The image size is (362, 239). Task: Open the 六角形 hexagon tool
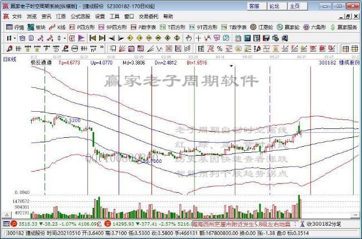315,27
